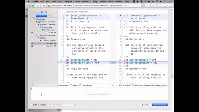Click the screen recording menu bar icon

click(x=138, y=2)
